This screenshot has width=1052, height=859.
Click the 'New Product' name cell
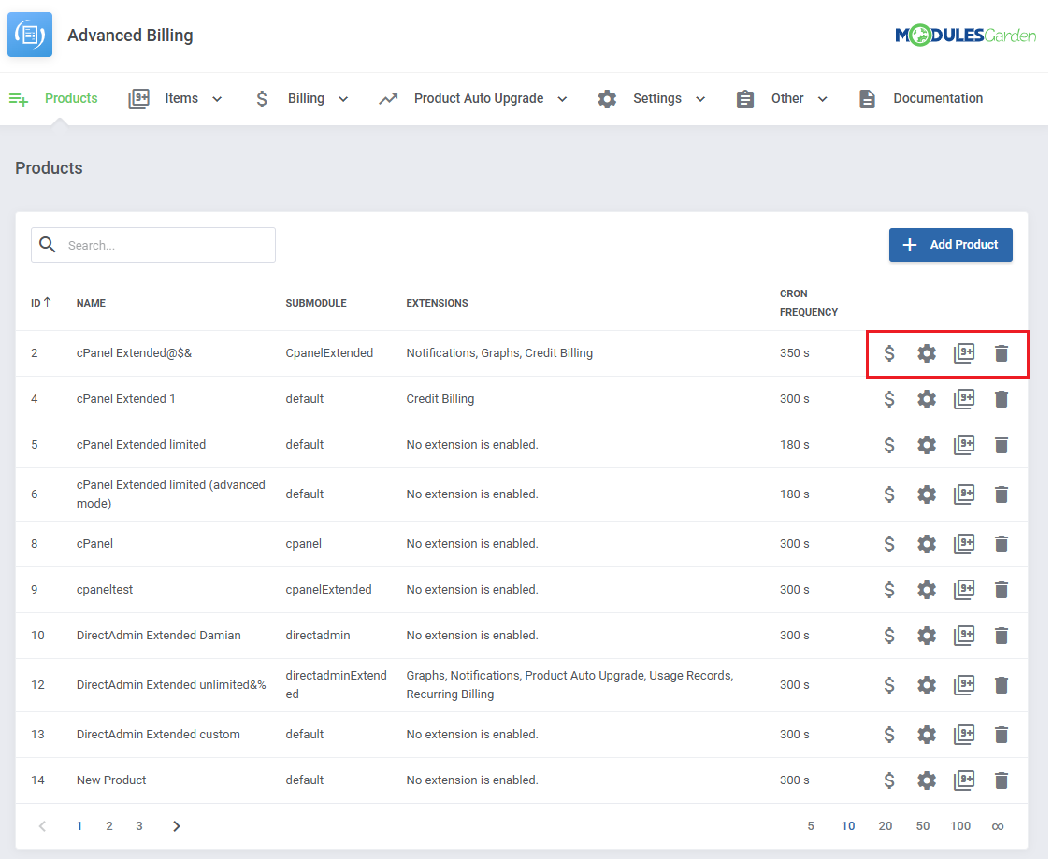pos(111,780)
